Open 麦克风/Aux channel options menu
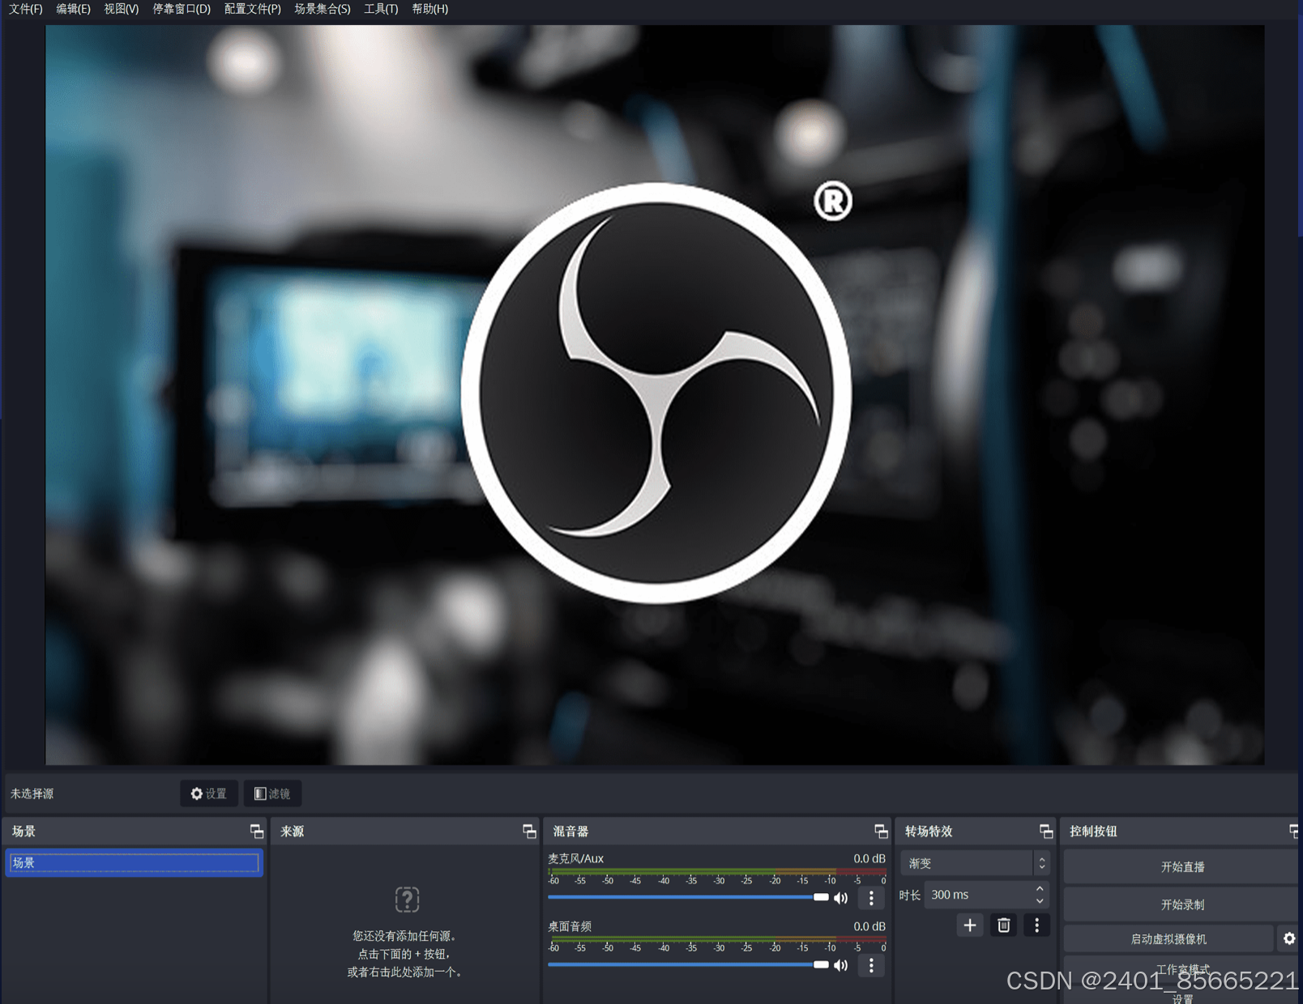The width and height of the screenshot is (1303, 1004). click(x=871, y=898)
